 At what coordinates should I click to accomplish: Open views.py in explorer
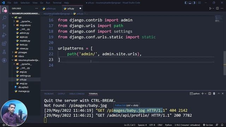pyautogui.click(x=24, y=49)
